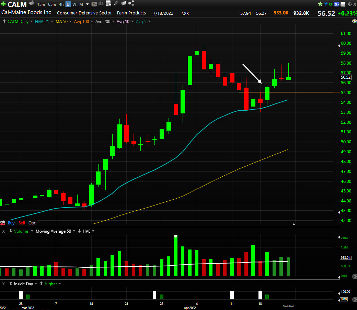Switch to the Monthly M timeframe

[x=81, y=4]
